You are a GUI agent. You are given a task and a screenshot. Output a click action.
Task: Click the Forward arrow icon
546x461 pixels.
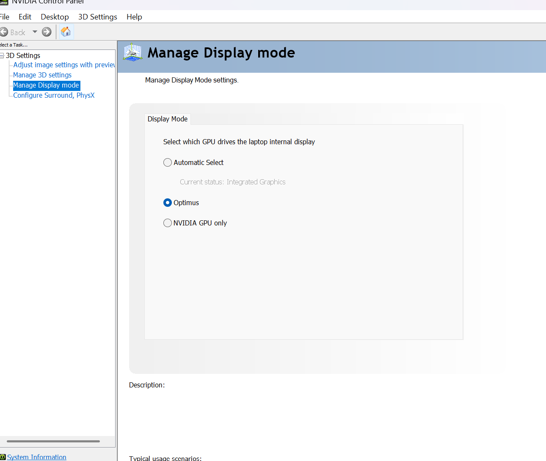point(47,32)
